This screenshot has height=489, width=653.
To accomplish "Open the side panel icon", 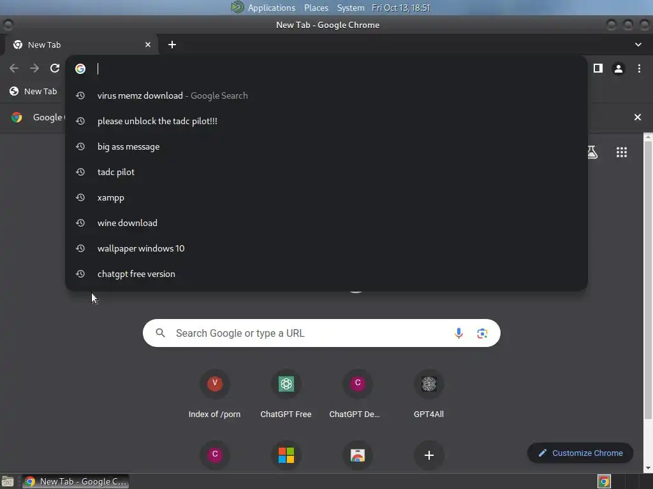I will [x=598, y=68].
